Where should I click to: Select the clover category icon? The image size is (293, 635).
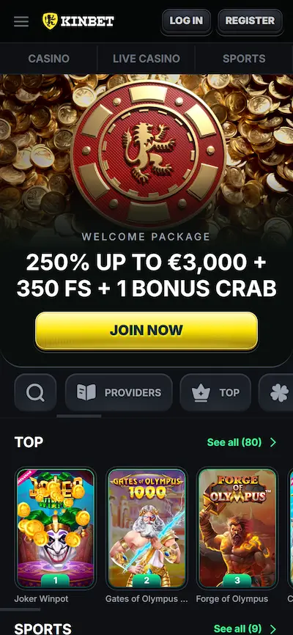[x=280, y=392]
